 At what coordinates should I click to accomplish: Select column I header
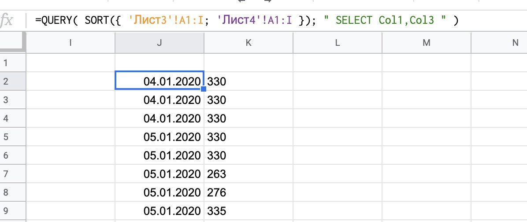(x=71, y=43)
